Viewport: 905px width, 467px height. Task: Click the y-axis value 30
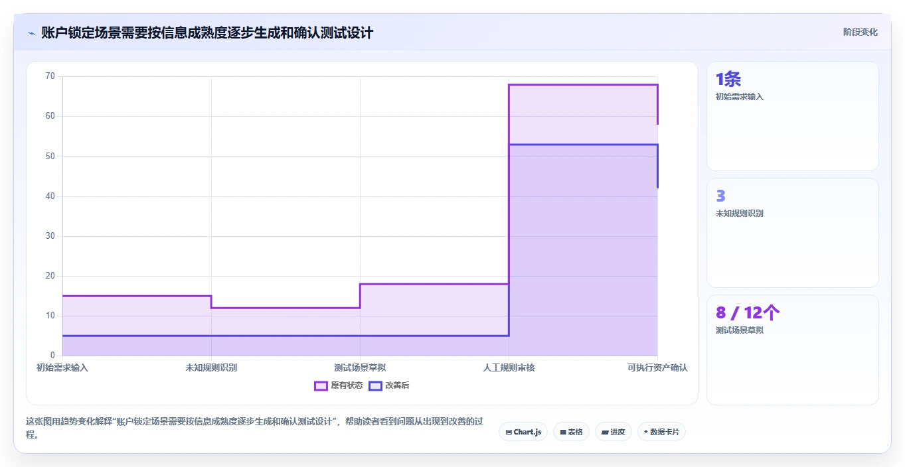click(50, 236)
